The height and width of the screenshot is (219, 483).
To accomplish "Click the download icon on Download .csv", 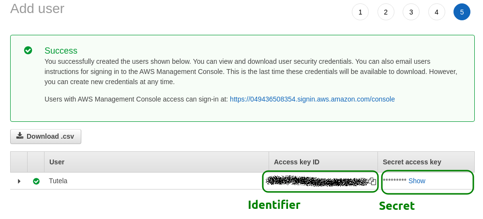I will (20, 136).
